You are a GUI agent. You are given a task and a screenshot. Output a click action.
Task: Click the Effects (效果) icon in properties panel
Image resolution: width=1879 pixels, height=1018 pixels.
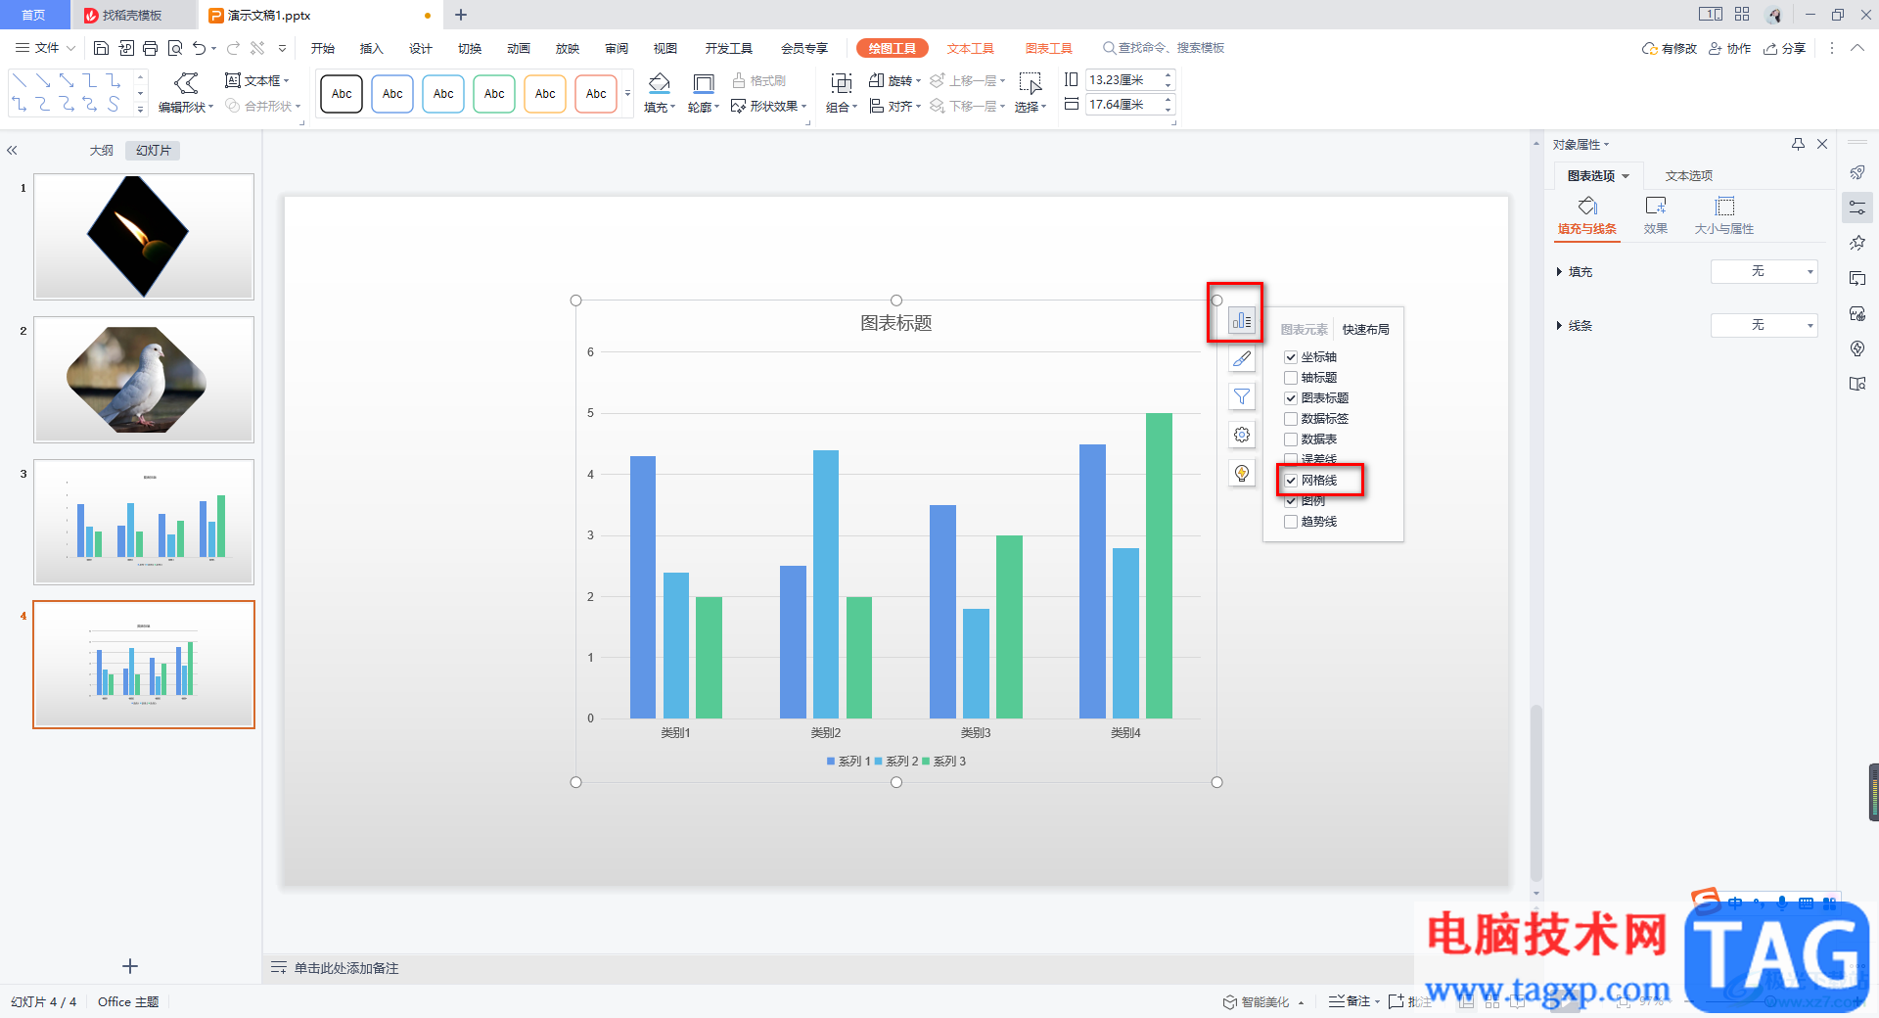1656,206
